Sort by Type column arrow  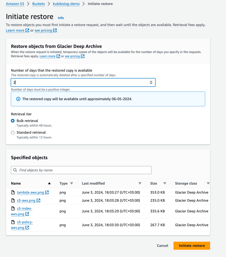pyautogui.click(x=72, y=183)
